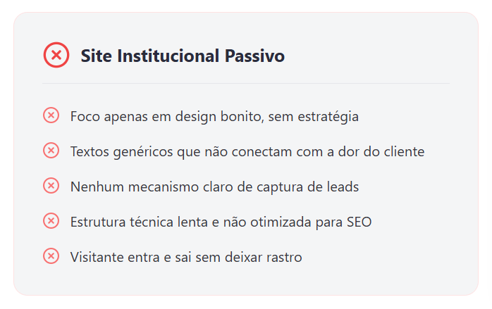Click the text "Visitante entra e sai sem deixar rastro"
The height and width of the screenshot is (309, 492).
click(186, 258)
